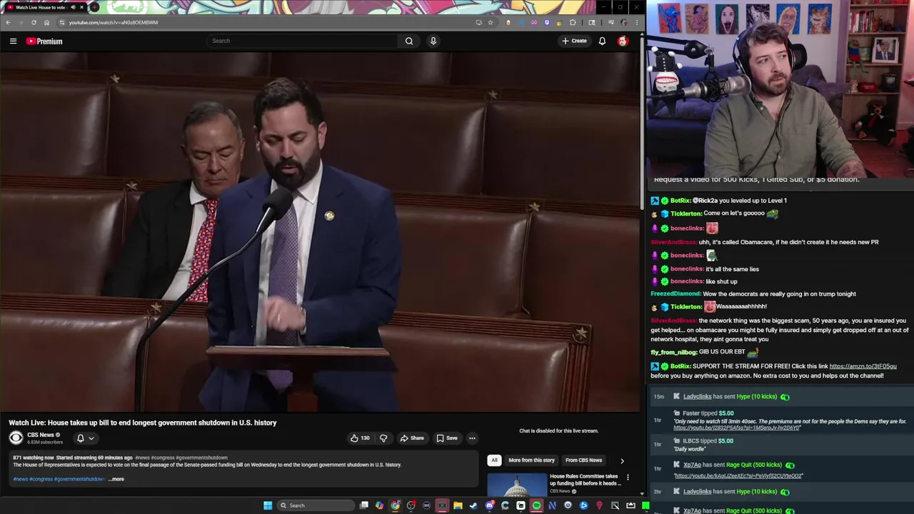Click Tickleton username on Waaaaaaahhhhh message
The image size is (914, 514).
click(x=686, y=306)
